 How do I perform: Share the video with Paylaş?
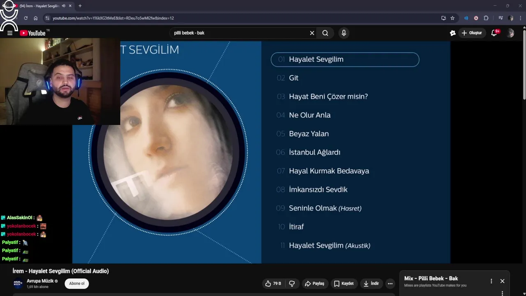314,283
